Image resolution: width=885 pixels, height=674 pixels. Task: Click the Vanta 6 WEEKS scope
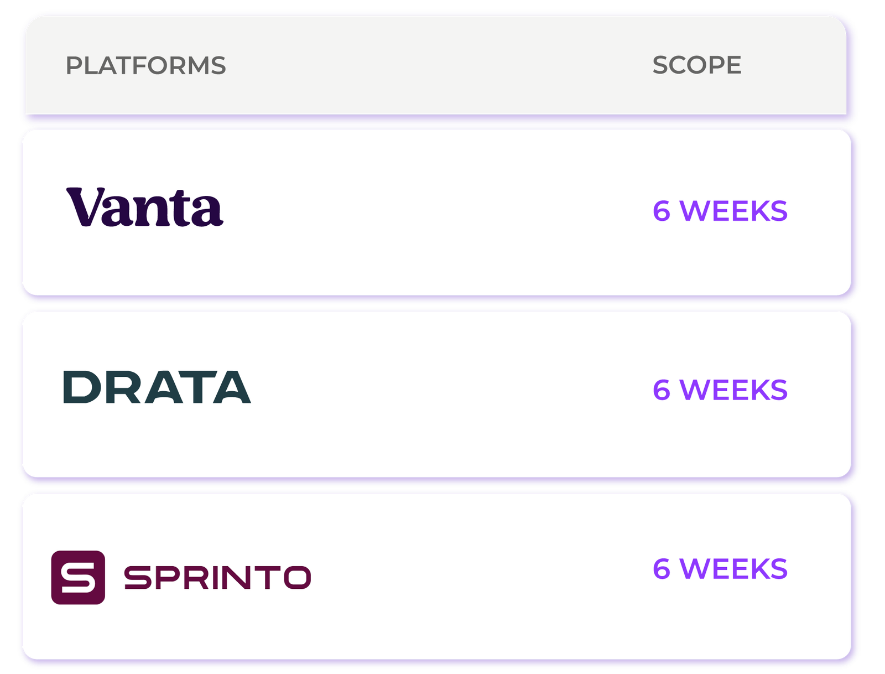720,211
